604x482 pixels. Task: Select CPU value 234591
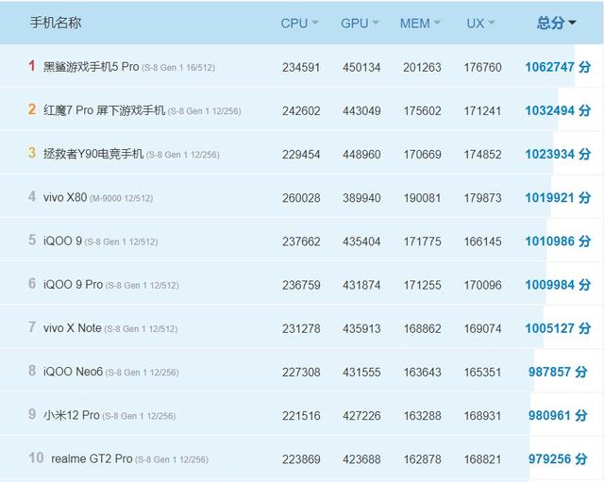(301, 67)
